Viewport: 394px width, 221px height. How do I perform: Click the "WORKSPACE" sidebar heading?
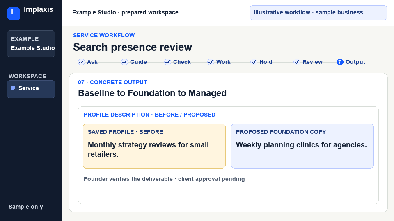(x=27, y=76)
